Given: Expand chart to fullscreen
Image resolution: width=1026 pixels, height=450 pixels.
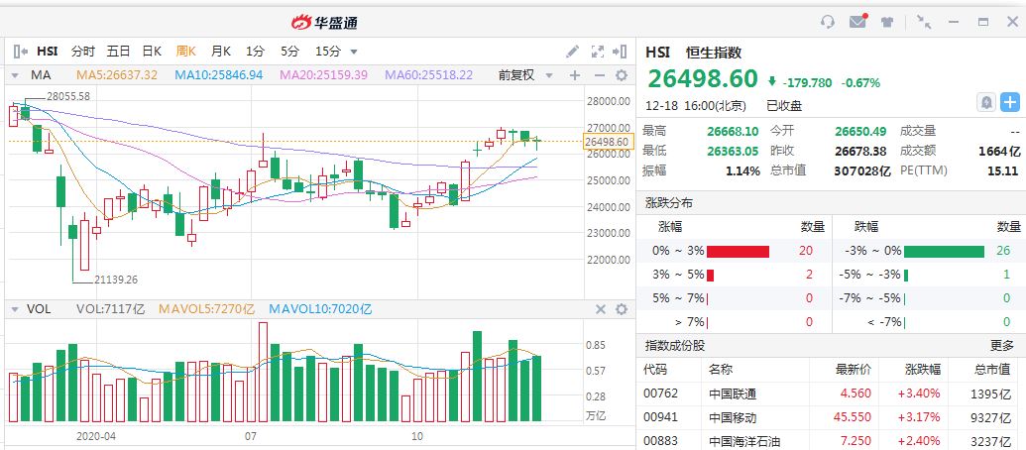Looking at the screenshot, I should tap(598, 52).
